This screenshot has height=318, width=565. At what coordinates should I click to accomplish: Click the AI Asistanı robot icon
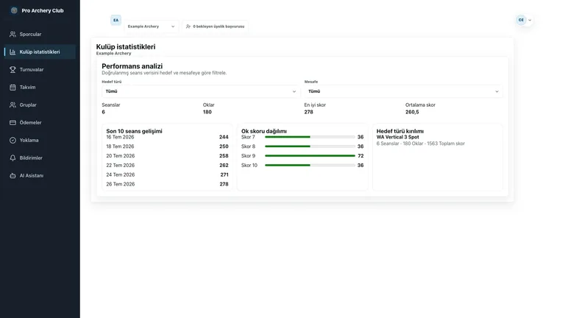pyautogui.click(x=13, y=176)
